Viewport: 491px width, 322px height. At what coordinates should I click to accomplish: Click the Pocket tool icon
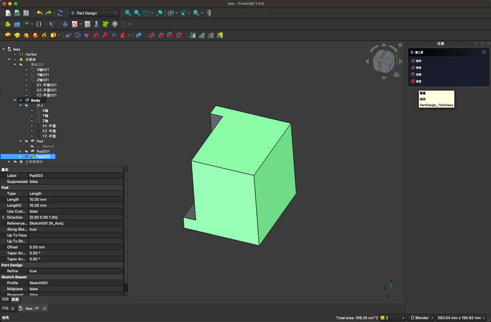(68, 35)
